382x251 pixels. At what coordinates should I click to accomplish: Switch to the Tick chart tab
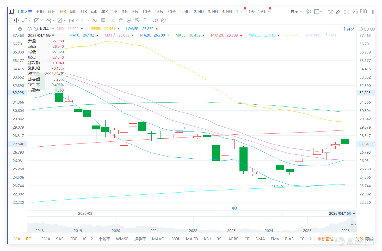pyautogui.click(x=240, y=11)
